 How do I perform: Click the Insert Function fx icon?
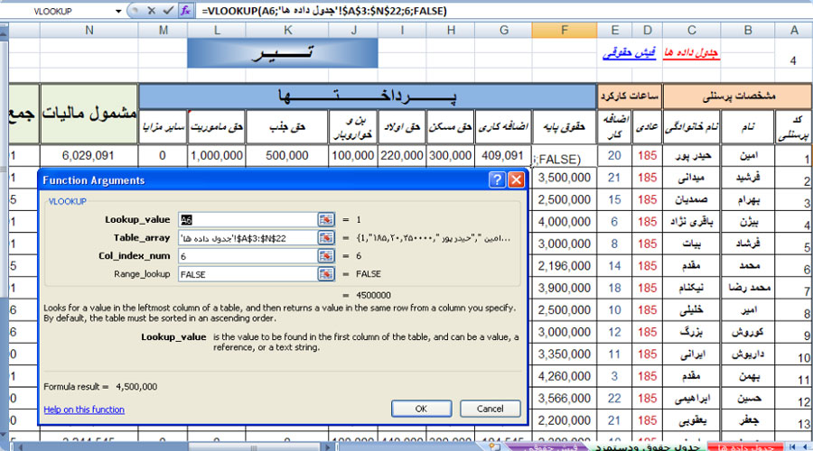tap(185, 11)
